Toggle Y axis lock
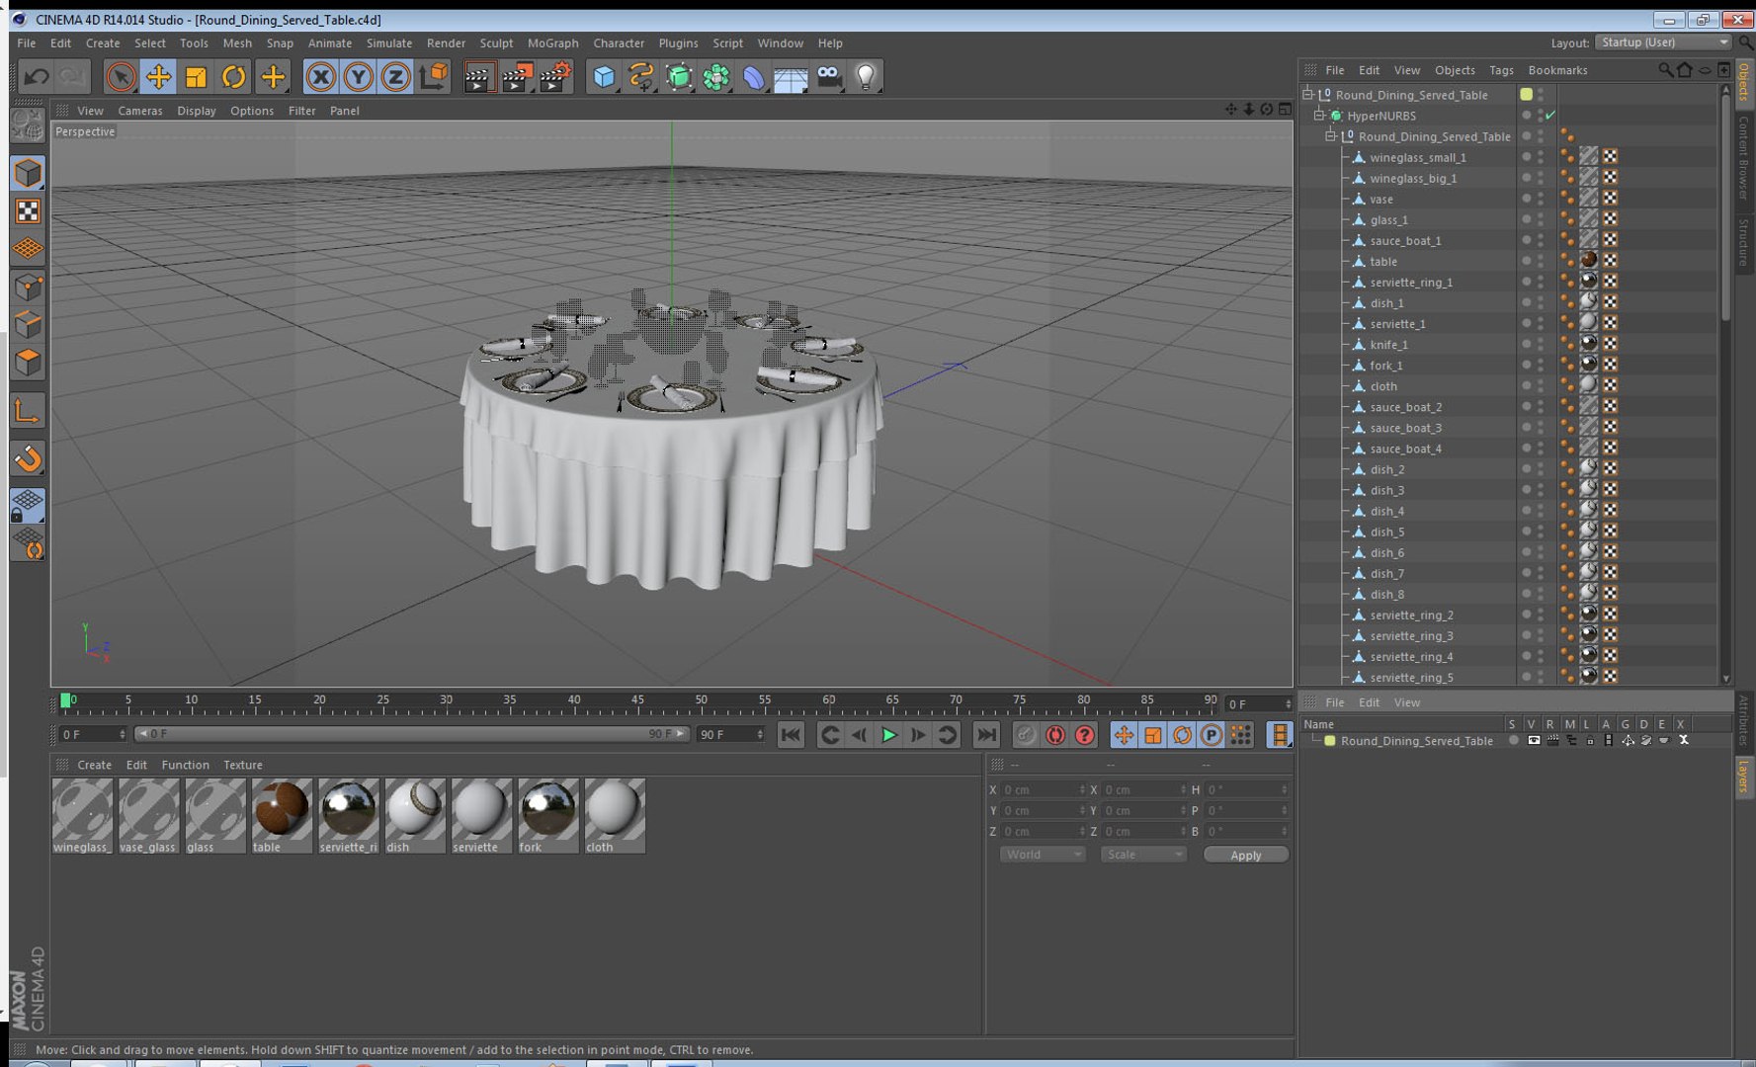The width and height of the screenshot is (1756, 1067). click(x=358, y=76)
